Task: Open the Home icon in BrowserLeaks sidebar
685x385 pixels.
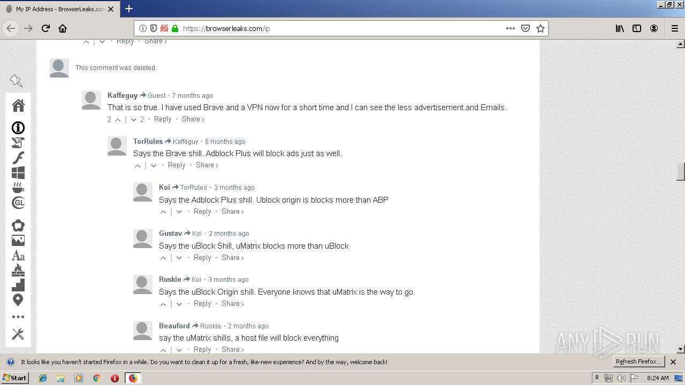Action: point(18,105)
